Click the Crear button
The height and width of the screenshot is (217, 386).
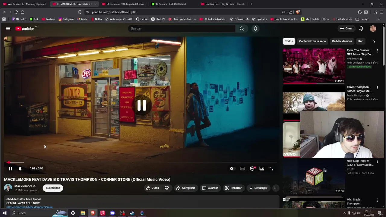346,28
